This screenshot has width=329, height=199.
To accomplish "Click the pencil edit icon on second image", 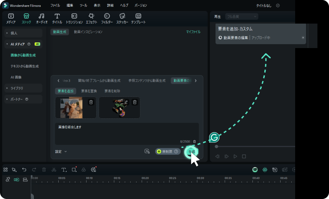I will pos(126,102).
